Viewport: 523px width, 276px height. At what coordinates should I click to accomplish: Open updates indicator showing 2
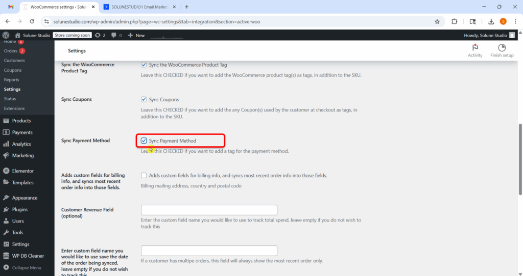pyautogui.click(x=100, y=35)
